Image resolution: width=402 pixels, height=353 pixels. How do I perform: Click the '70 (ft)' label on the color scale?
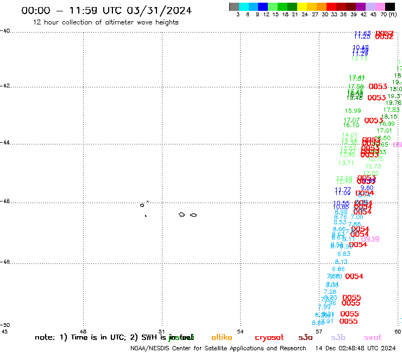click(x=388, y=15)
